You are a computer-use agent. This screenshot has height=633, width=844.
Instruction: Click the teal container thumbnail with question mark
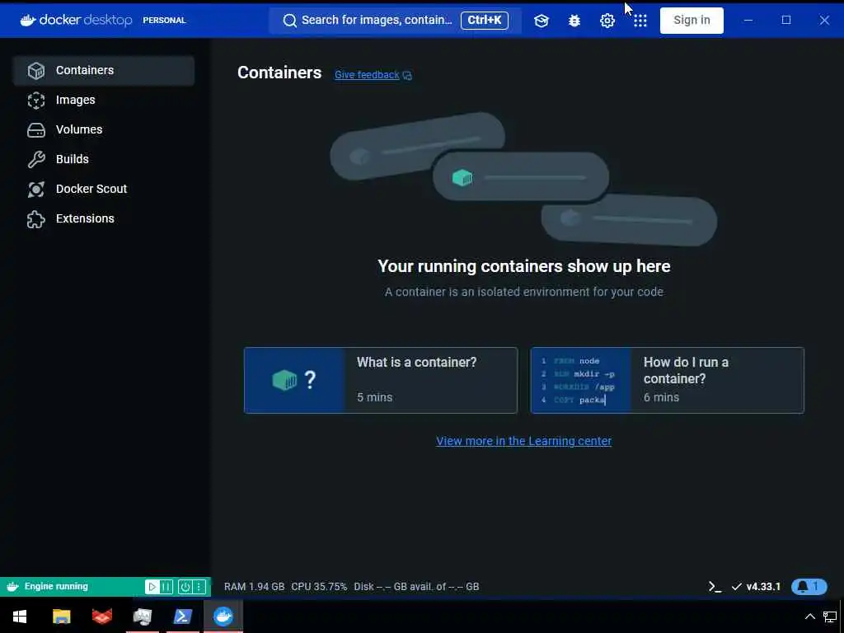[x=294, y=380]
